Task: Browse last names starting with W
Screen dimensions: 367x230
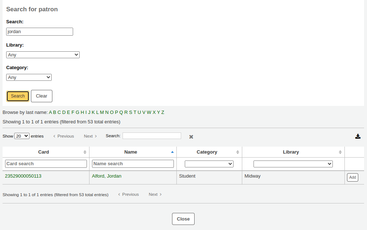Action: coord(149,112)
